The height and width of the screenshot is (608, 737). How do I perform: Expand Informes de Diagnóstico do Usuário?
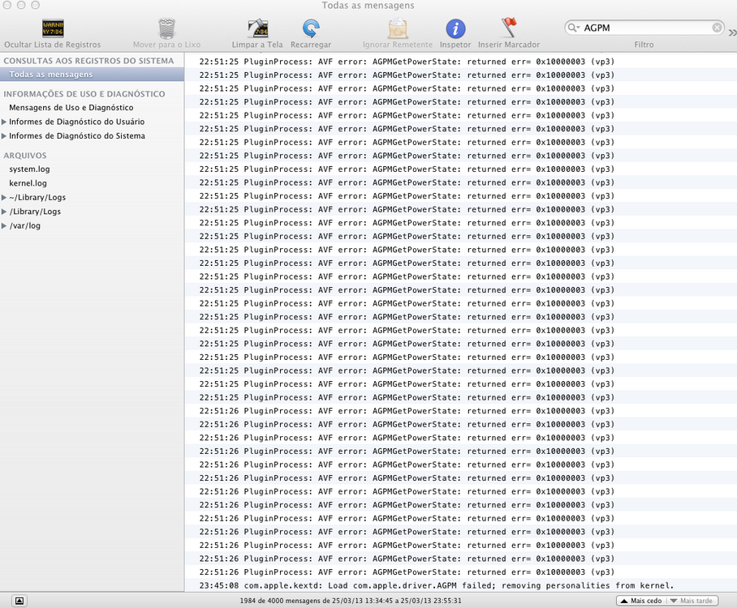[4, 122]
